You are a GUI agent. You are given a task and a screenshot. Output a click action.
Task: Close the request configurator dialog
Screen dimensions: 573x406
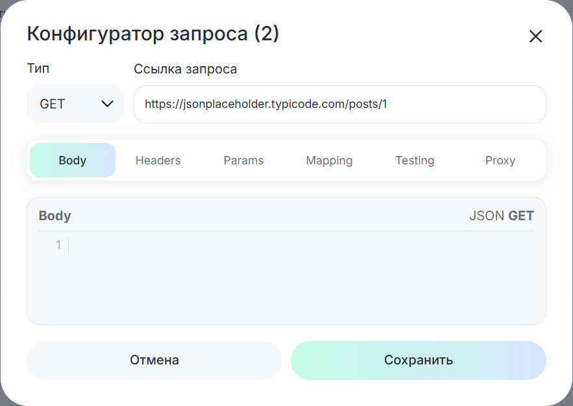pos(535,36)
